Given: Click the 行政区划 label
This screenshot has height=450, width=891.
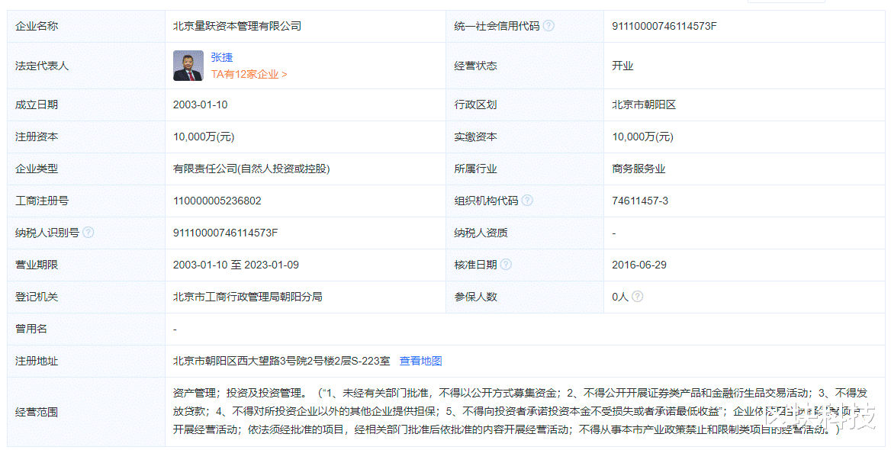Looking at the screenshot, I should tap(475, 104).
